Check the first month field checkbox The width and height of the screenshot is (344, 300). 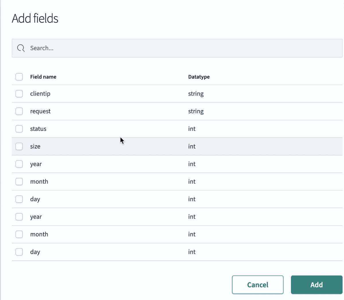tap(19, 182)
